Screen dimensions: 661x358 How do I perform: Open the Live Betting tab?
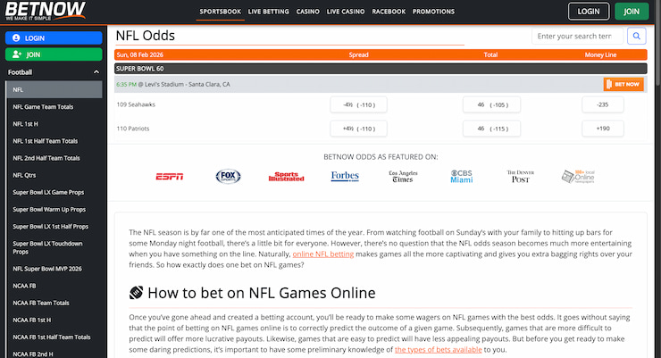269,12
